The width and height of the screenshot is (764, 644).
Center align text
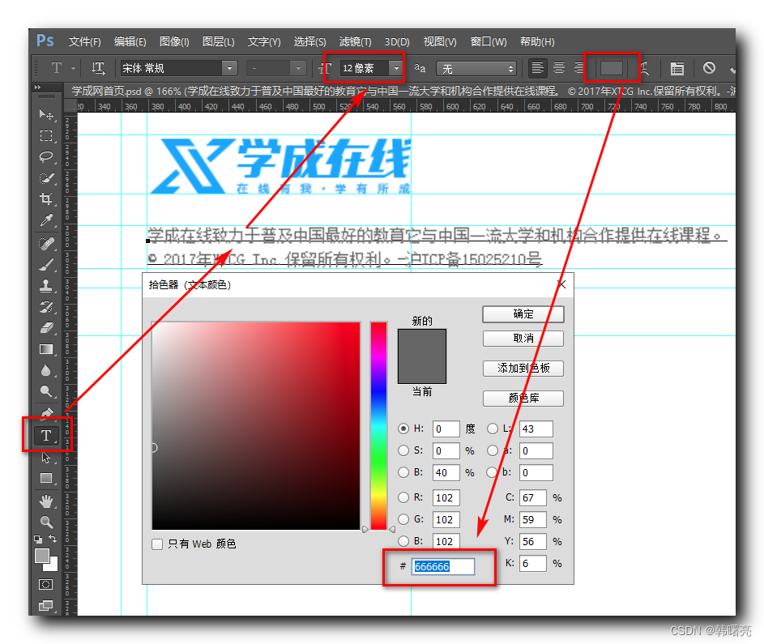pos(559,68)
